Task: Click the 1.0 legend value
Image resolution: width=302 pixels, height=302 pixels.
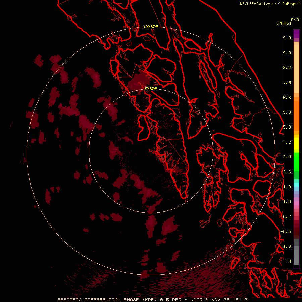Action: point(287,202)
